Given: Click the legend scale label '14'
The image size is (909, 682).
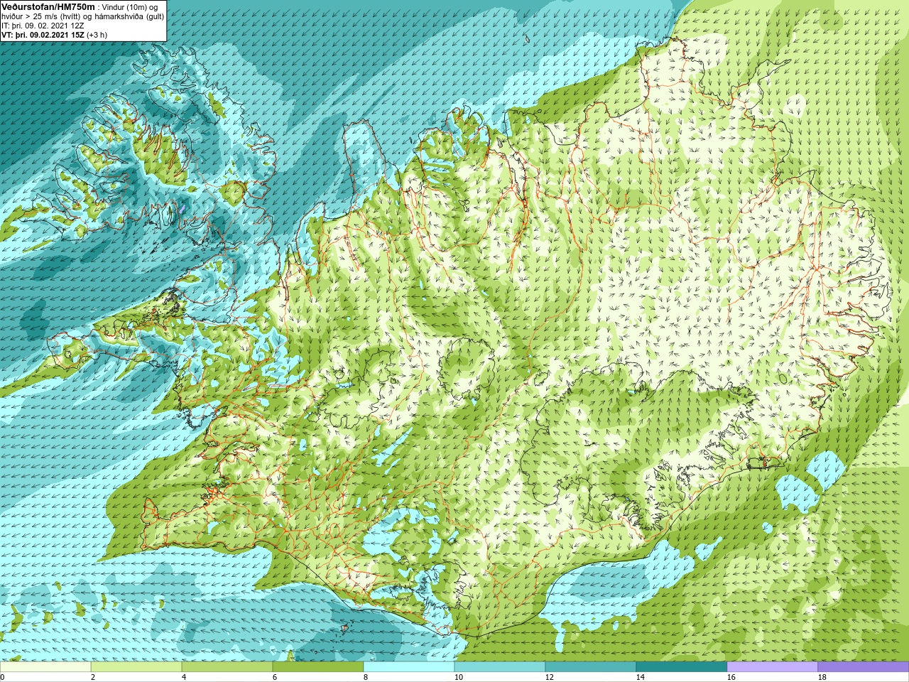Looking at the screenshot, I should [x=640, y=677].
